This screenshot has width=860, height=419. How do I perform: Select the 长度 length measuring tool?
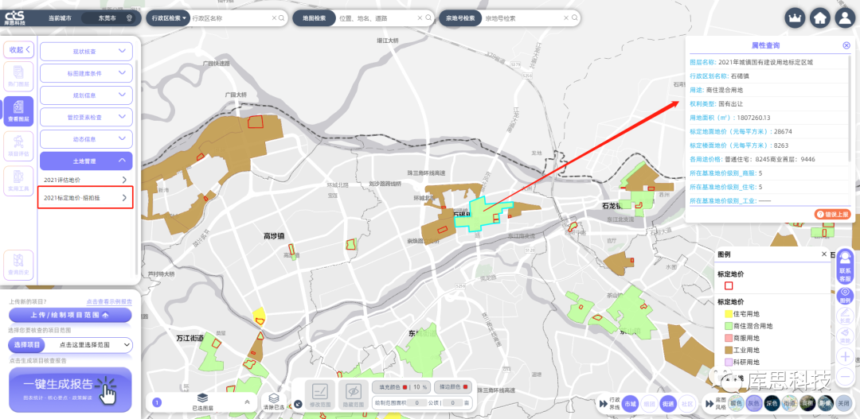click(845, 316)
